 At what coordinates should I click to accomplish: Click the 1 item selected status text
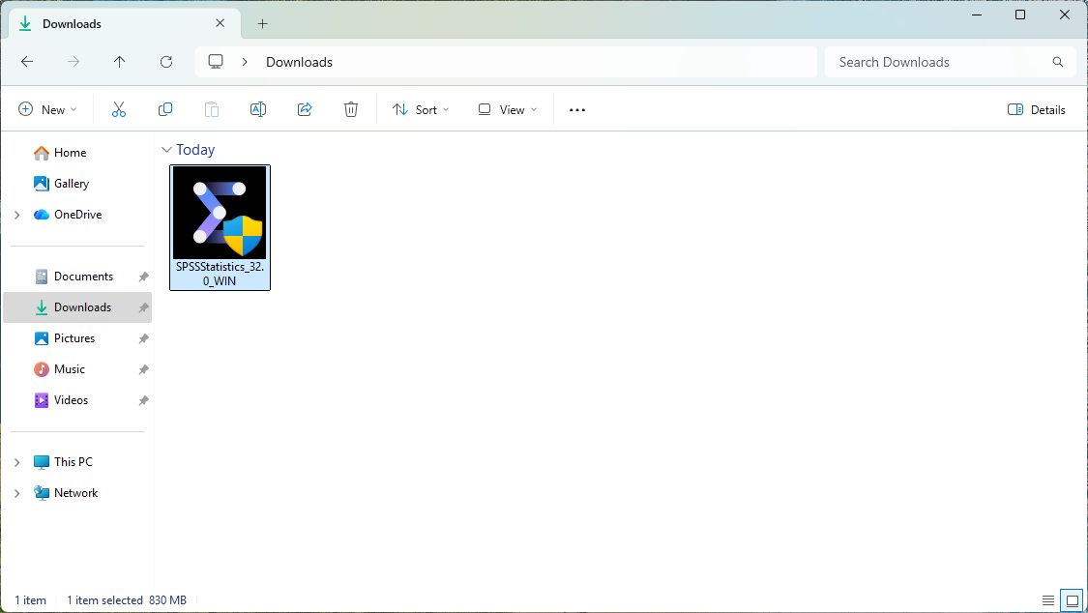[104, 600]
